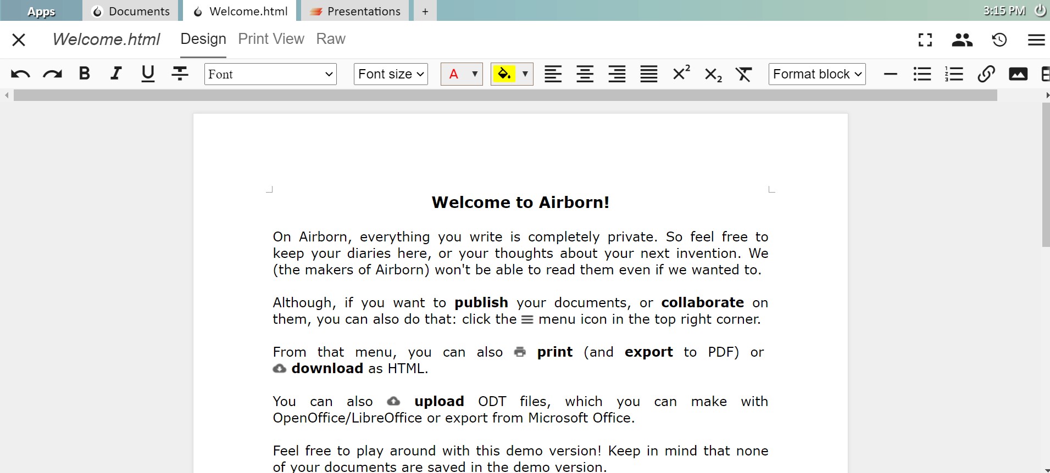The height and width of the screenshot is (473, 1050).
Task: Open the Apps launcher button
Action: [41, 11]
